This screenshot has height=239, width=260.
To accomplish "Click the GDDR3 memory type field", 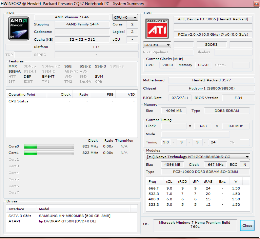I will [212, 45].
